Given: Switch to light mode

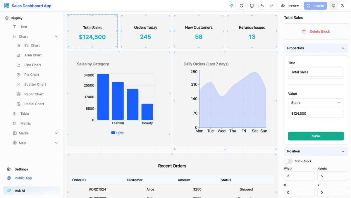Looking at the screenshot, I should click(x=333, y=6).
